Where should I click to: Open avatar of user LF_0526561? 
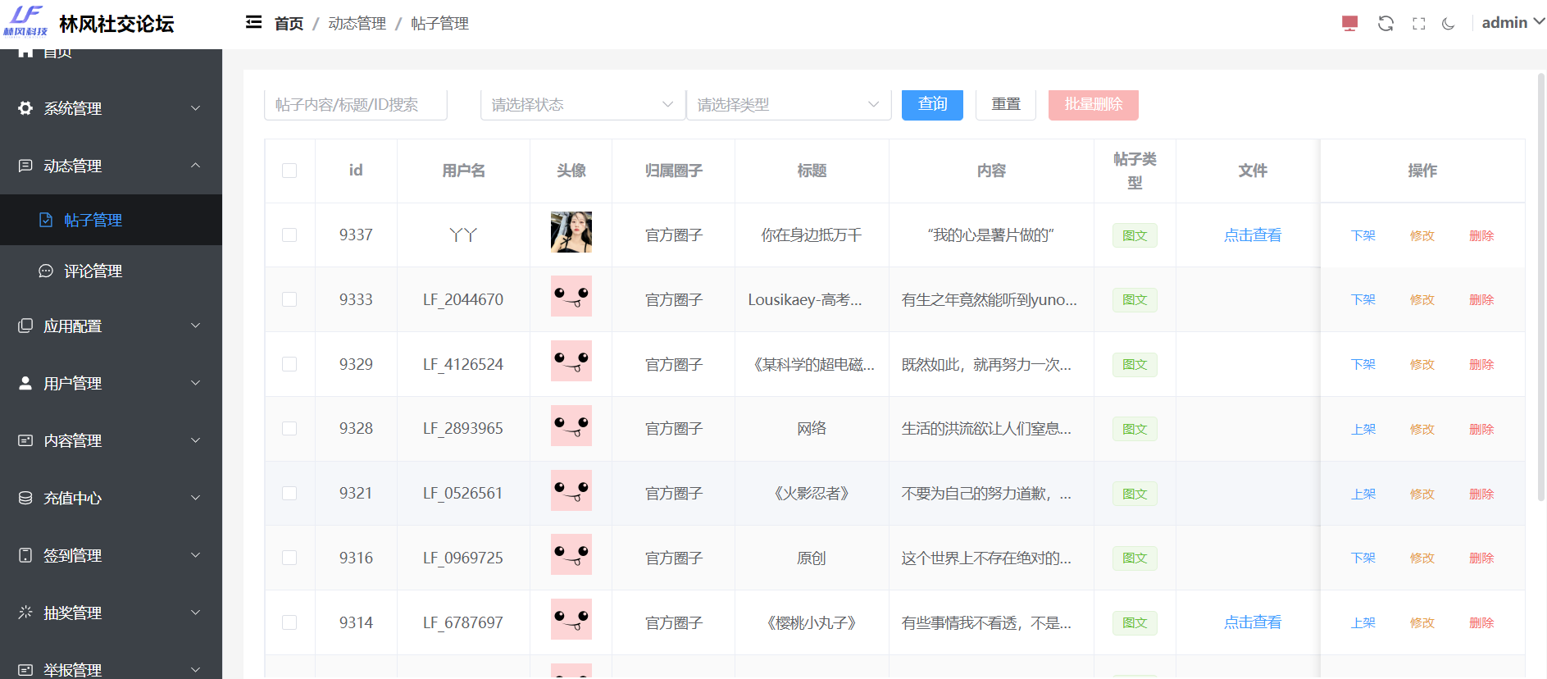click(571, 490)
